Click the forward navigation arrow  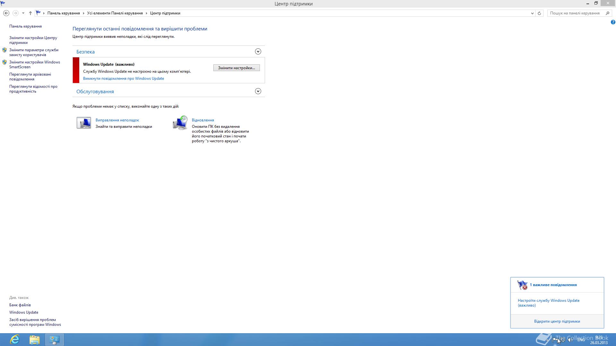[x=15, y=13]
